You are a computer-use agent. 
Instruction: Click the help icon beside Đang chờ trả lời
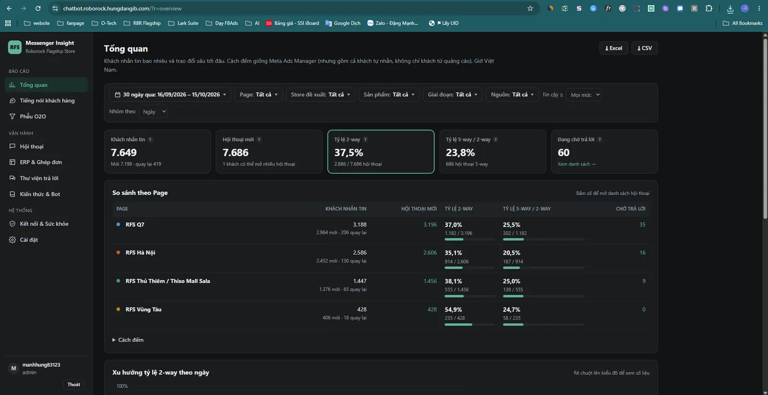click(600, 140)
